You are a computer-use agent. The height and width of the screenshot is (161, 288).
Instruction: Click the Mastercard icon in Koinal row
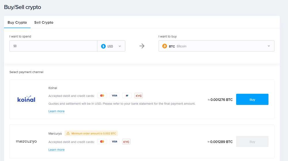click(102, 95)
